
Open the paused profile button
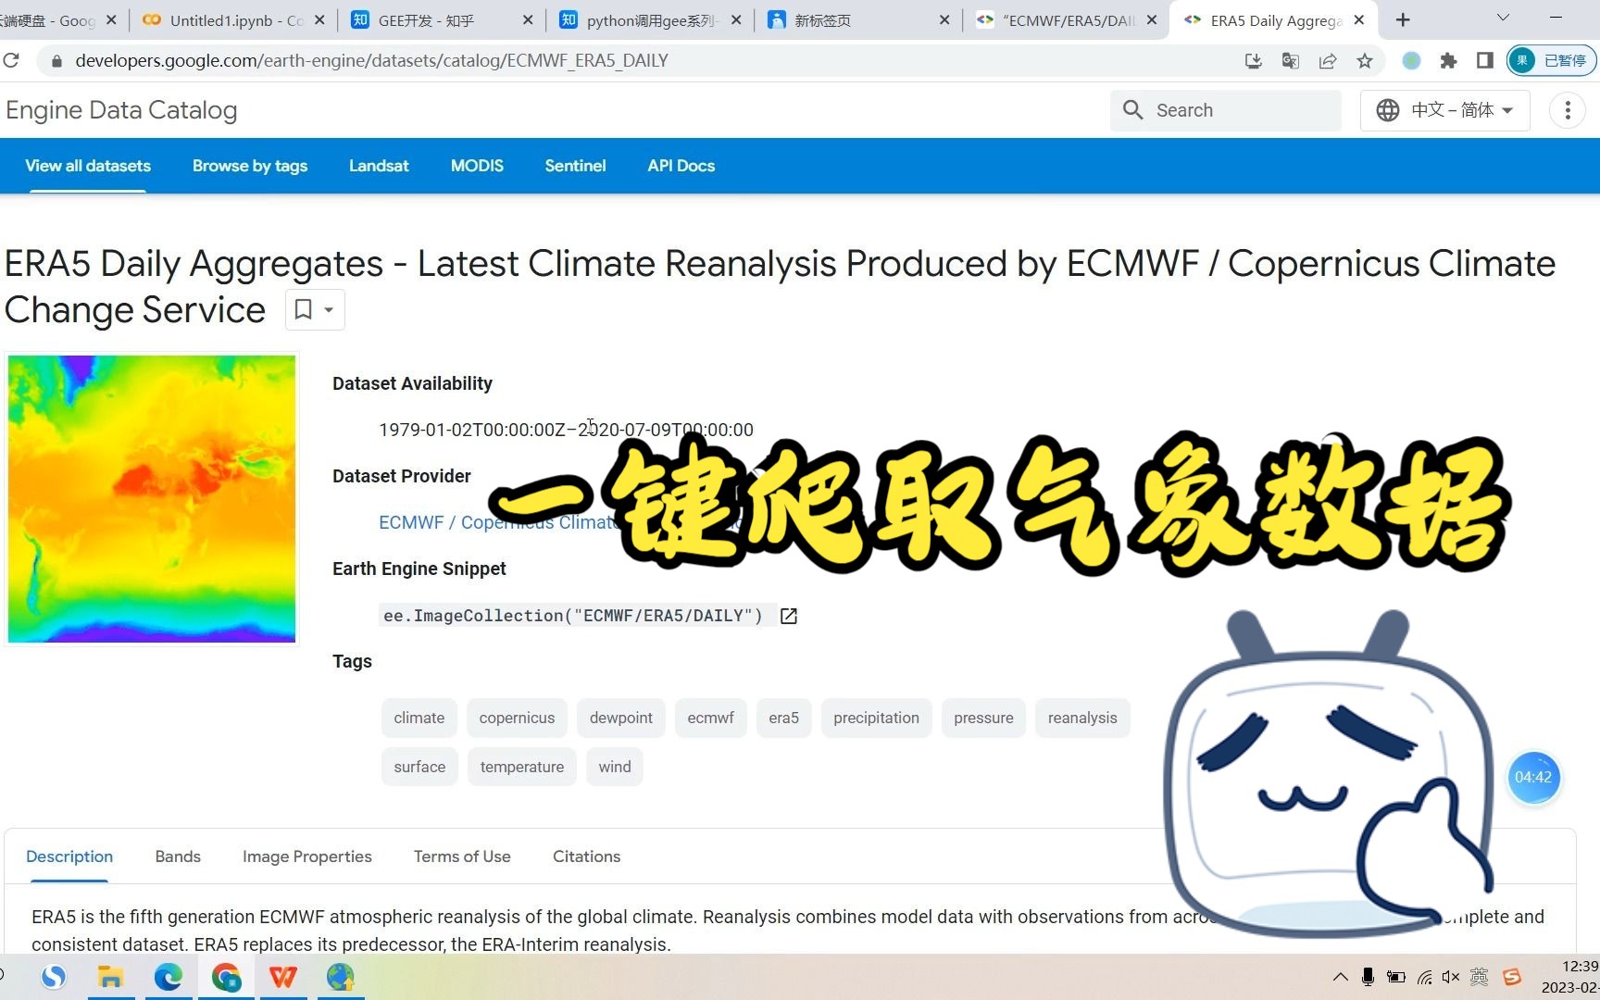coord(1551,60)
